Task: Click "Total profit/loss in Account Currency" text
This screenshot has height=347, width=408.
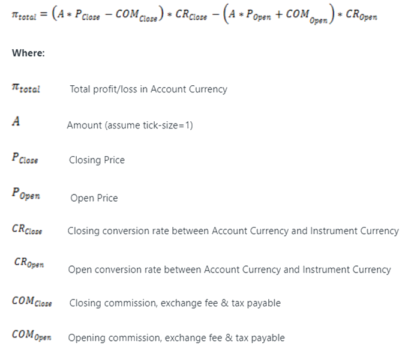Action: point(148,89)
